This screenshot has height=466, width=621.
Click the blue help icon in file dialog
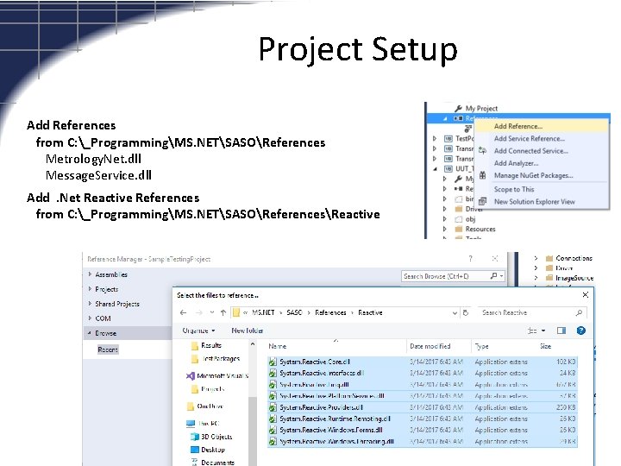tap(581, 331)
